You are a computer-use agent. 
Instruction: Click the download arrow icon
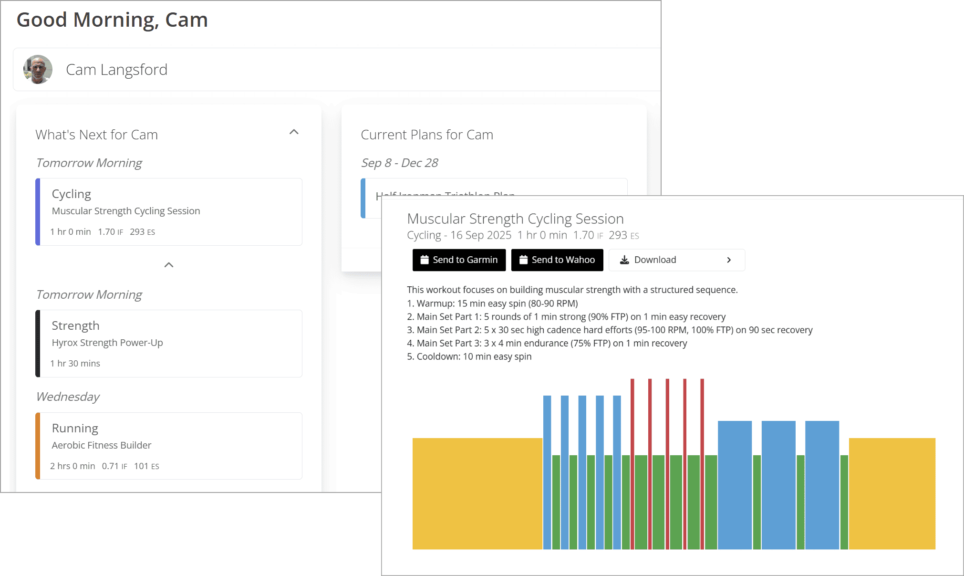[624, 260]
